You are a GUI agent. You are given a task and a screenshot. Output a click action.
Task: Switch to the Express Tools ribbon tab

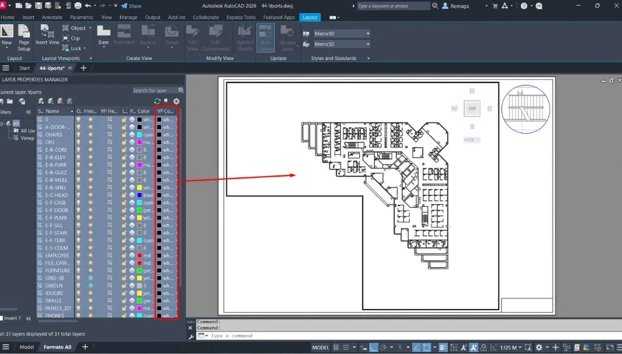click(241, 17)
